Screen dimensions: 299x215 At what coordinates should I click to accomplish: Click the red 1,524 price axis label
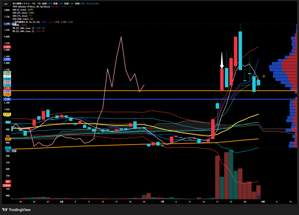coord(7,47)
